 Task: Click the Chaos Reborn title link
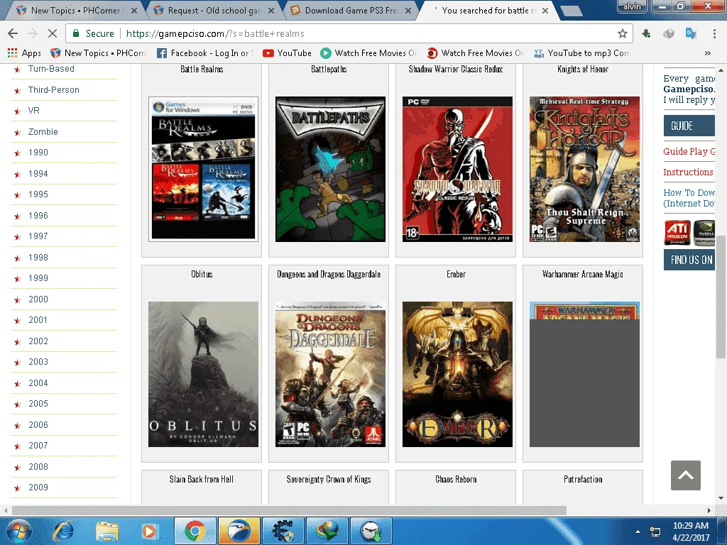pos(456,479)
